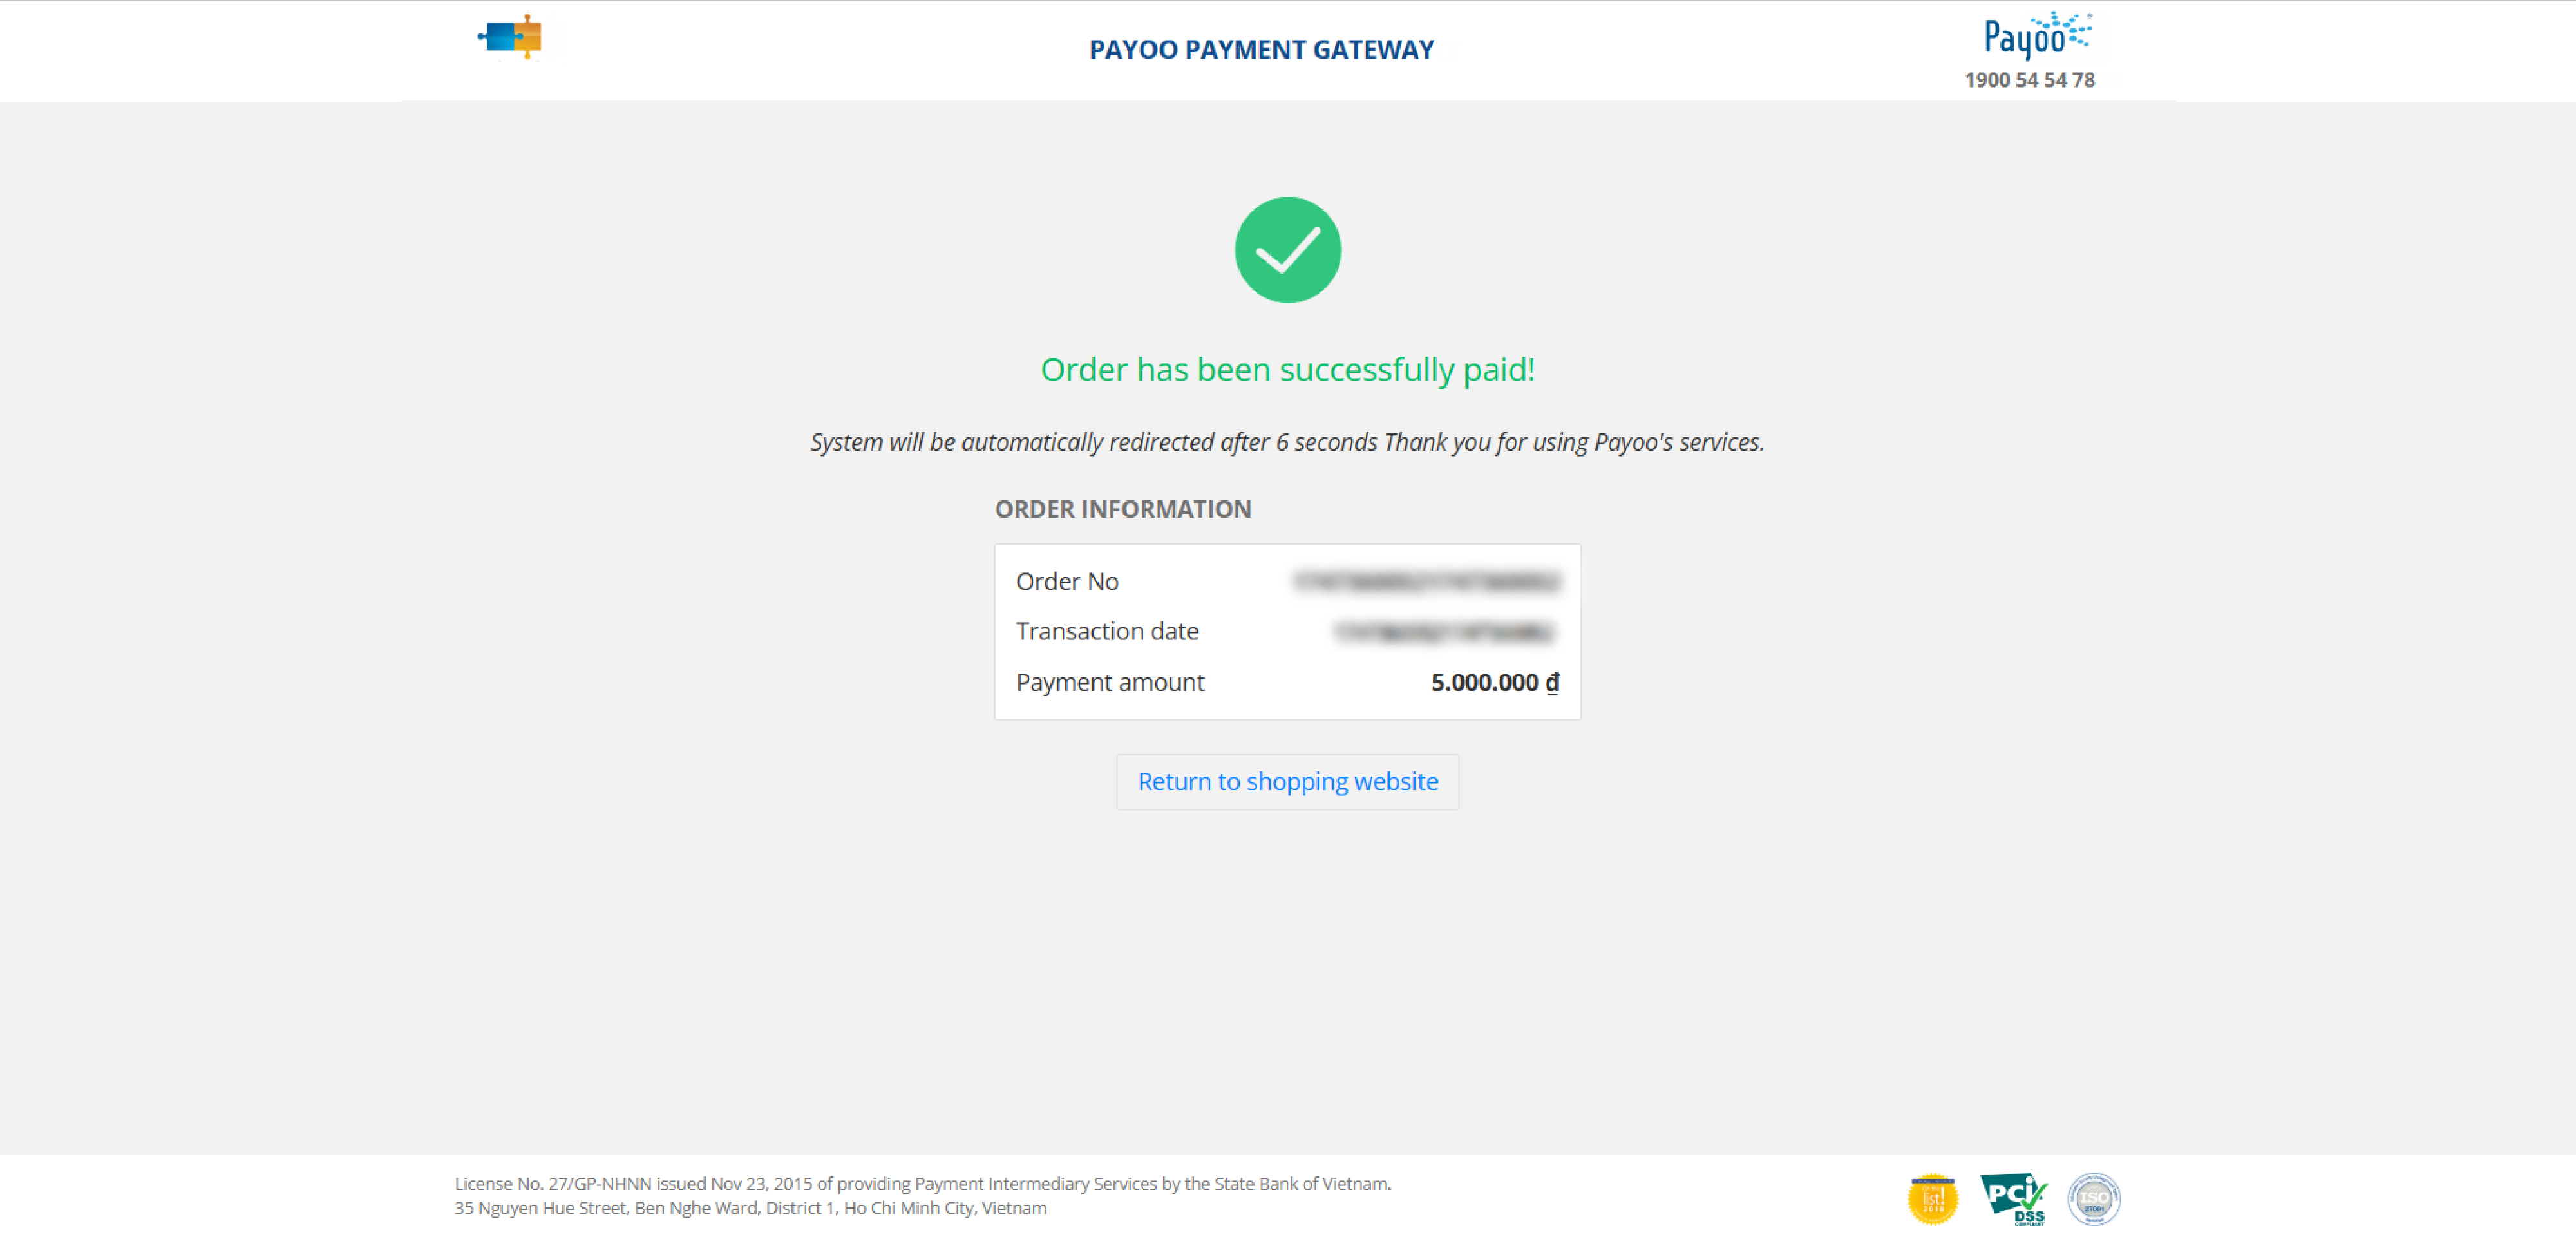Click the blurred Transaction date value
2576x1237 pixels.
click(1444, 631)
